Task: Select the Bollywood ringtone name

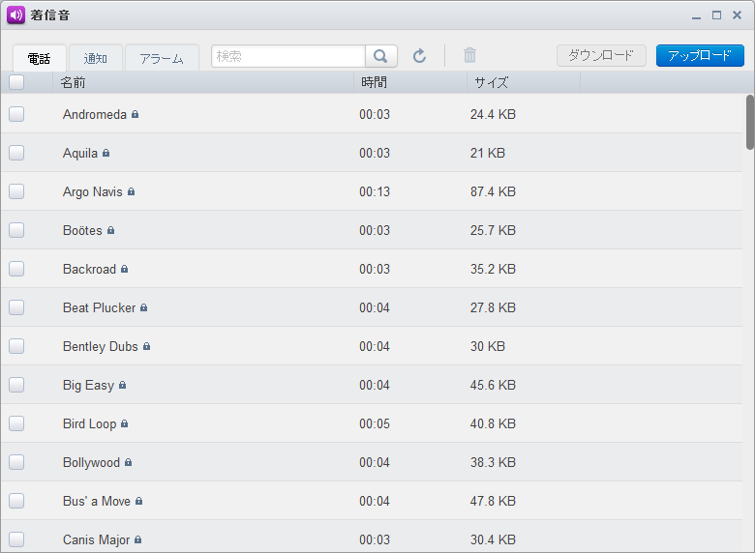Action: 91,462
